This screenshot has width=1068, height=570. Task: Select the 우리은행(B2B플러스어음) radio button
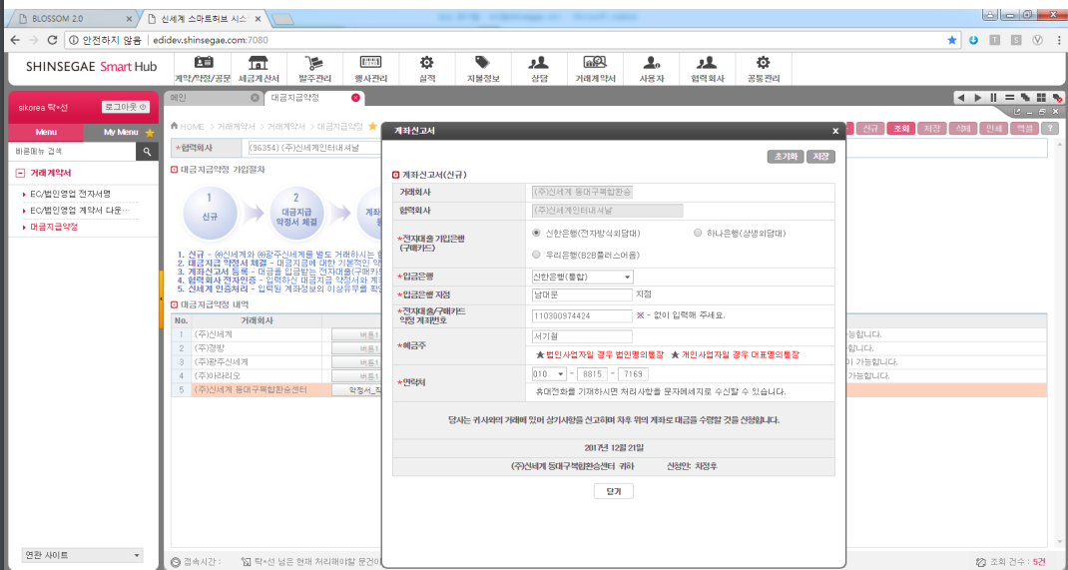point(536,255)
